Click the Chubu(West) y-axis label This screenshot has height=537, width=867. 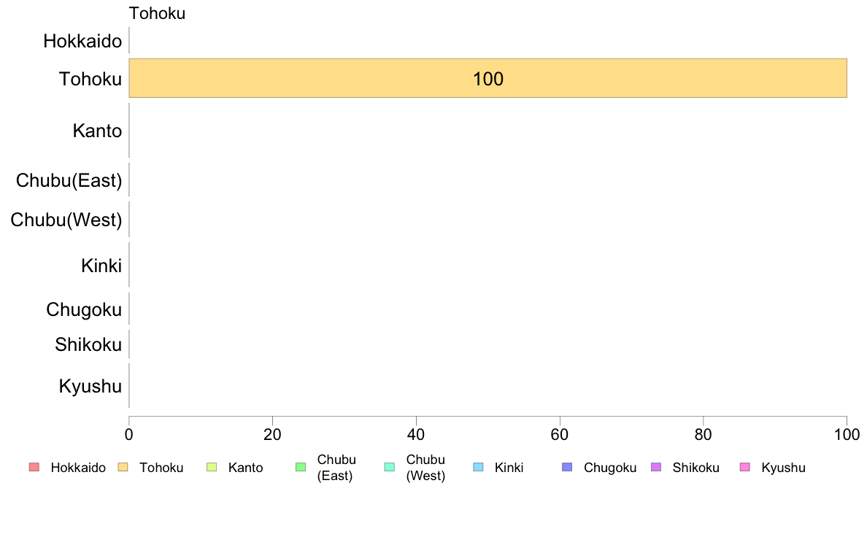[x=66, y=220]
